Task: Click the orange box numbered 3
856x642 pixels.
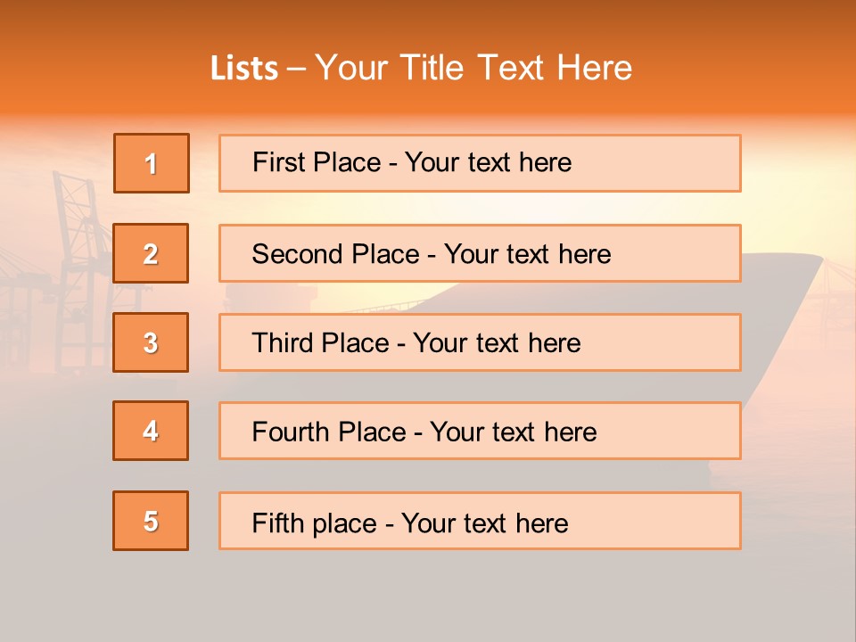Action: point(151,342)
